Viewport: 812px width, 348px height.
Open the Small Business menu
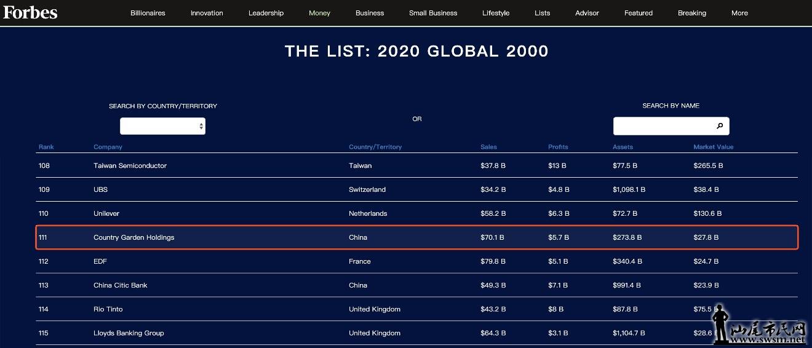tap(433, 13)
